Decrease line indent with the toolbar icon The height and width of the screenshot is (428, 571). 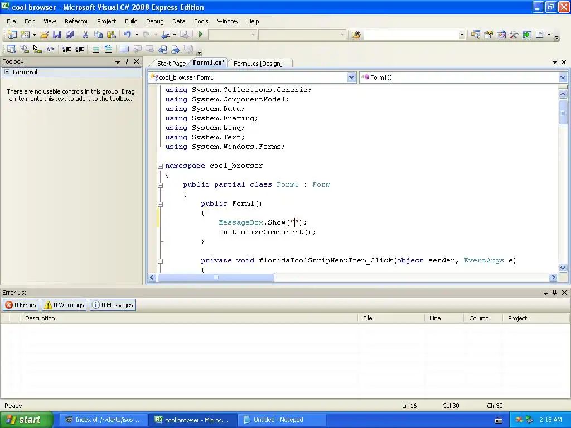(x=66, y=49)
